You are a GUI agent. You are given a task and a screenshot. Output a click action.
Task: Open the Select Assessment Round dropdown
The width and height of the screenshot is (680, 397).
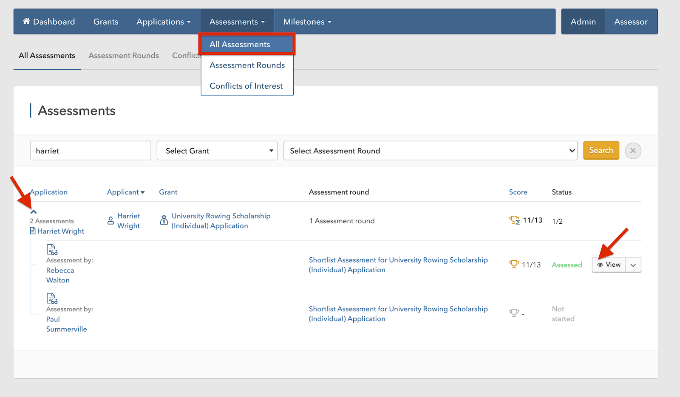click(x=430, y=151)
